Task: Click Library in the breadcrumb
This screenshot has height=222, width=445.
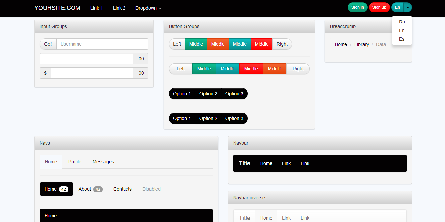Action: tap(361, 44)
